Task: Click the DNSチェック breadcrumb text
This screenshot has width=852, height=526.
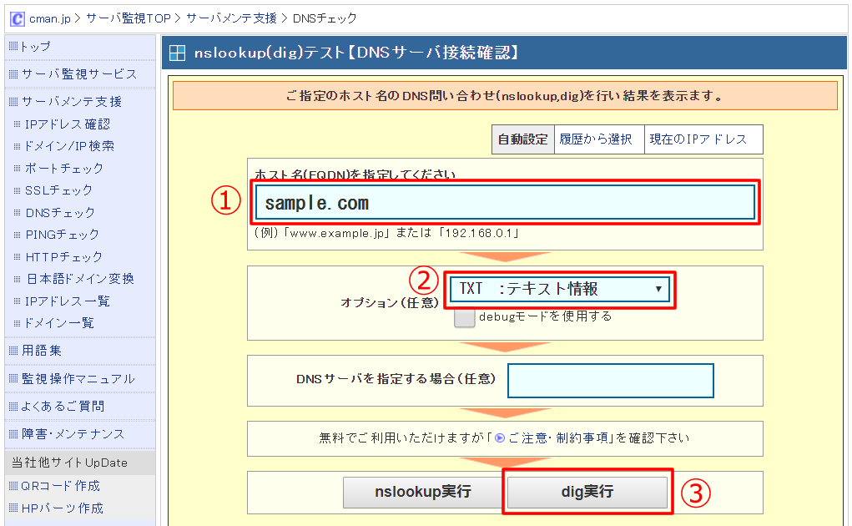Action: click(325, 18)
